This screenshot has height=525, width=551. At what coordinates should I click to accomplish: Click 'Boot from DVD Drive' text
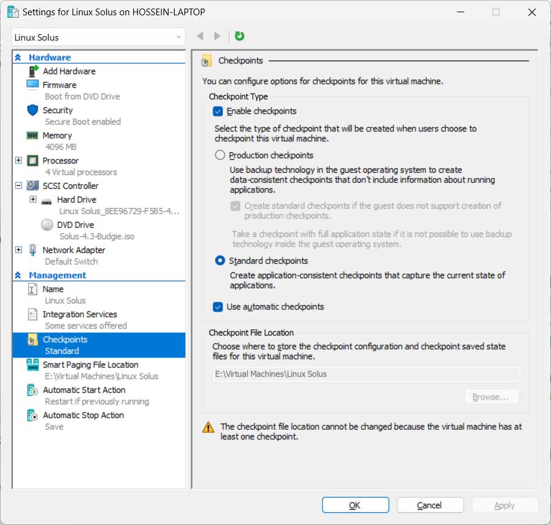point(82,97)
